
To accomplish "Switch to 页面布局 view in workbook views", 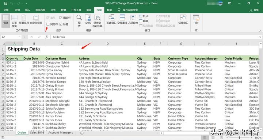I will point(24,20).
